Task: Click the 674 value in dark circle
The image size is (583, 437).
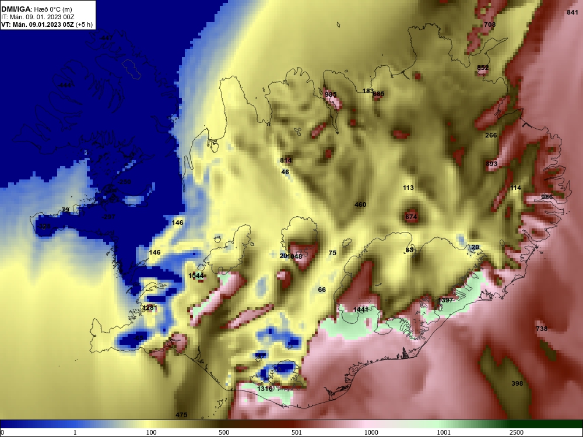Action: [411, 217]
